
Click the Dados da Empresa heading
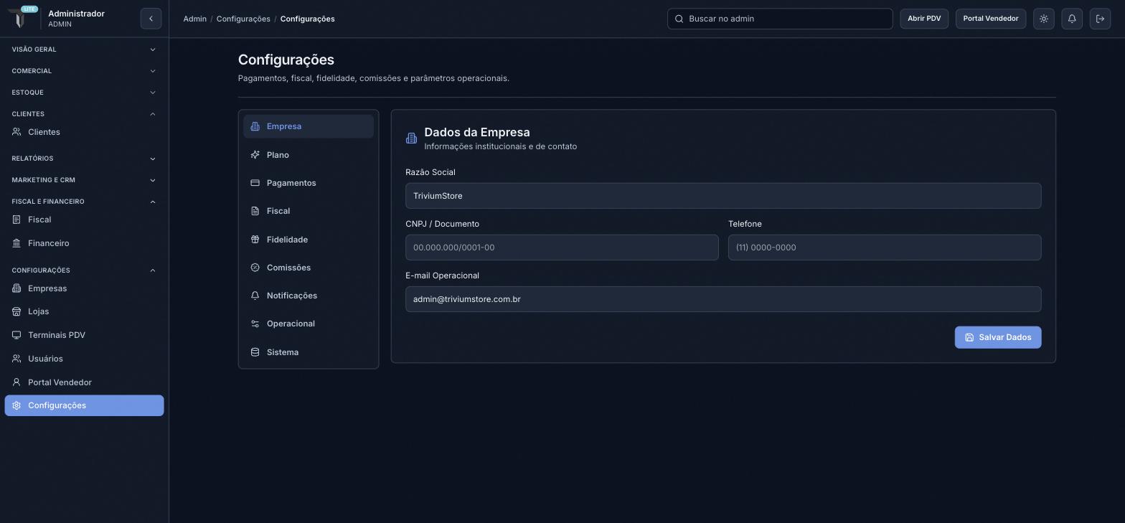click(477, 132)
